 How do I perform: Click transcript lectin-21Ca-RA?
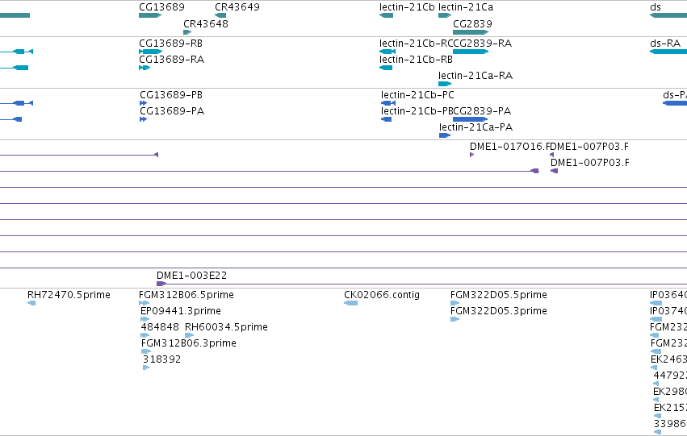pyautogui.click(x=445, y=84)
